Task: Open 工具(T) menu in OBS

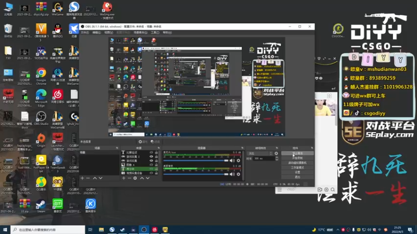Action: pyautogui.click(x=155, y=32)
